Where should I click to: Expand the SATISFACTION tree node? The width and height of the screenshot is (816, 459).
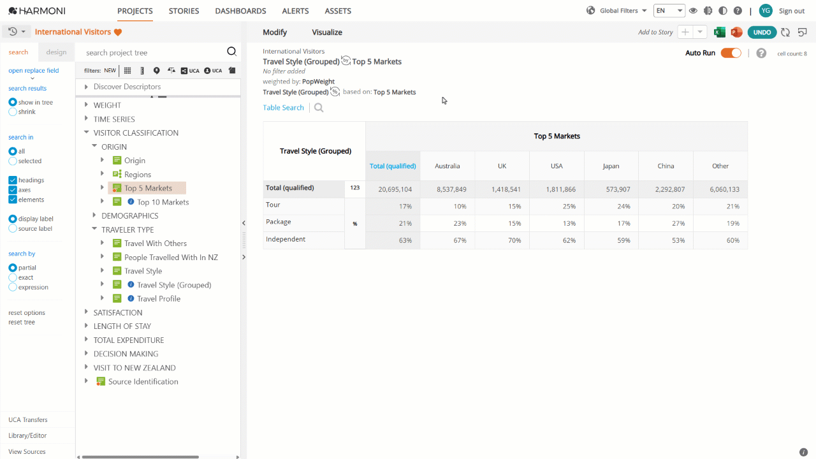87,312
